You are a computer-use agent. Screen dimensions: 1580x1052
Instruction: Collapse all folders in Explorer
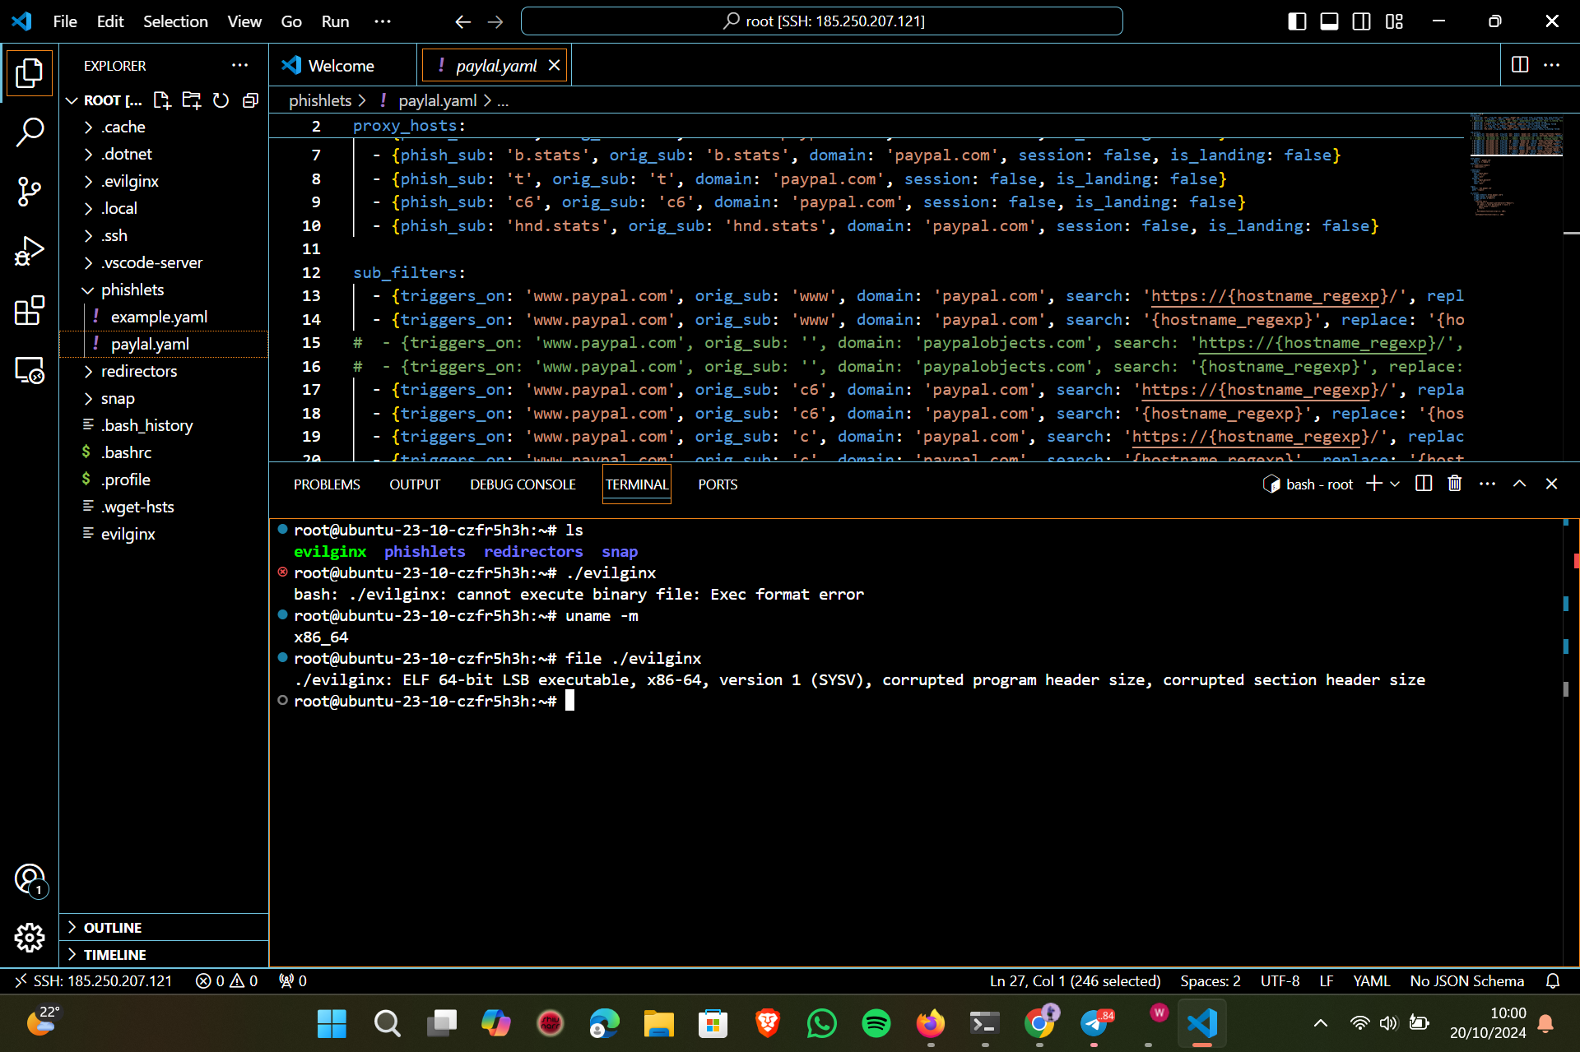[251, 100]
